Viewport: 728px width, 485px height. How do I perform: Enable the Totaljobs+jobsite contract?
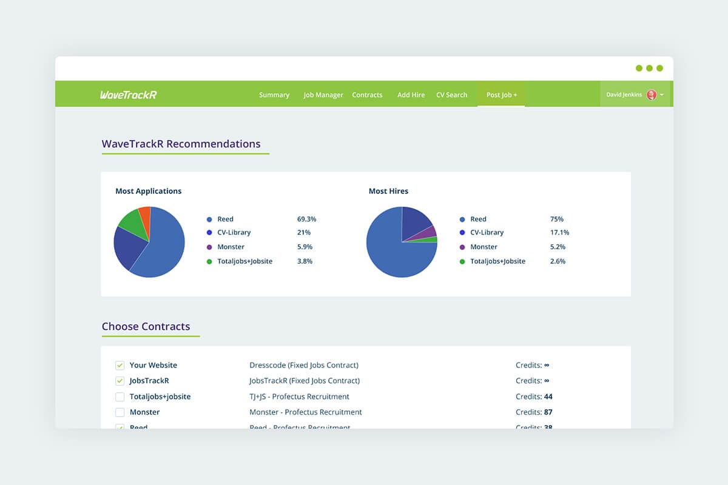(x=120, y=396)
